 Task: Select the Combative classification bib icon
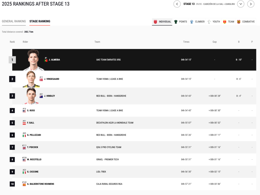239,22
